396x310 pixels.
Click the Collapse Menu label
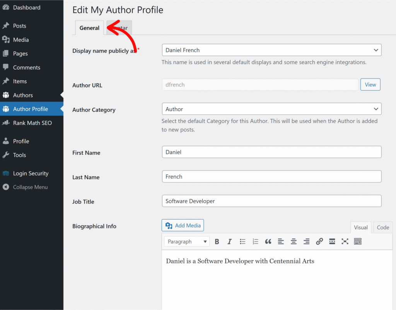pyautogui.click(x=30, y=187)
